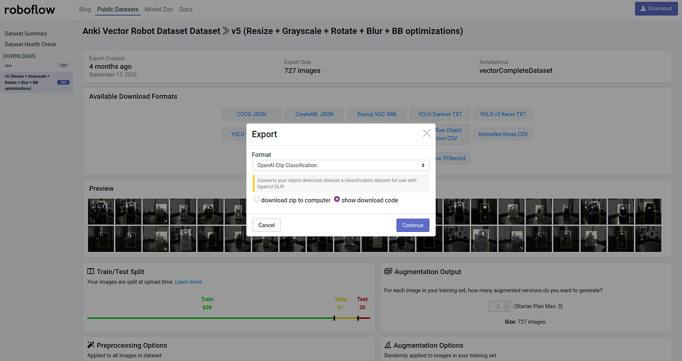Click the Train/Test Split book icon

90,271
